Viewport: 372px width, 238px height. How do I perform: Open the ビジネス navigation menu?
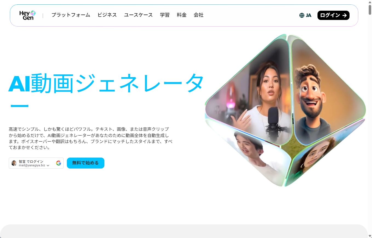click(x=107, y=15)
